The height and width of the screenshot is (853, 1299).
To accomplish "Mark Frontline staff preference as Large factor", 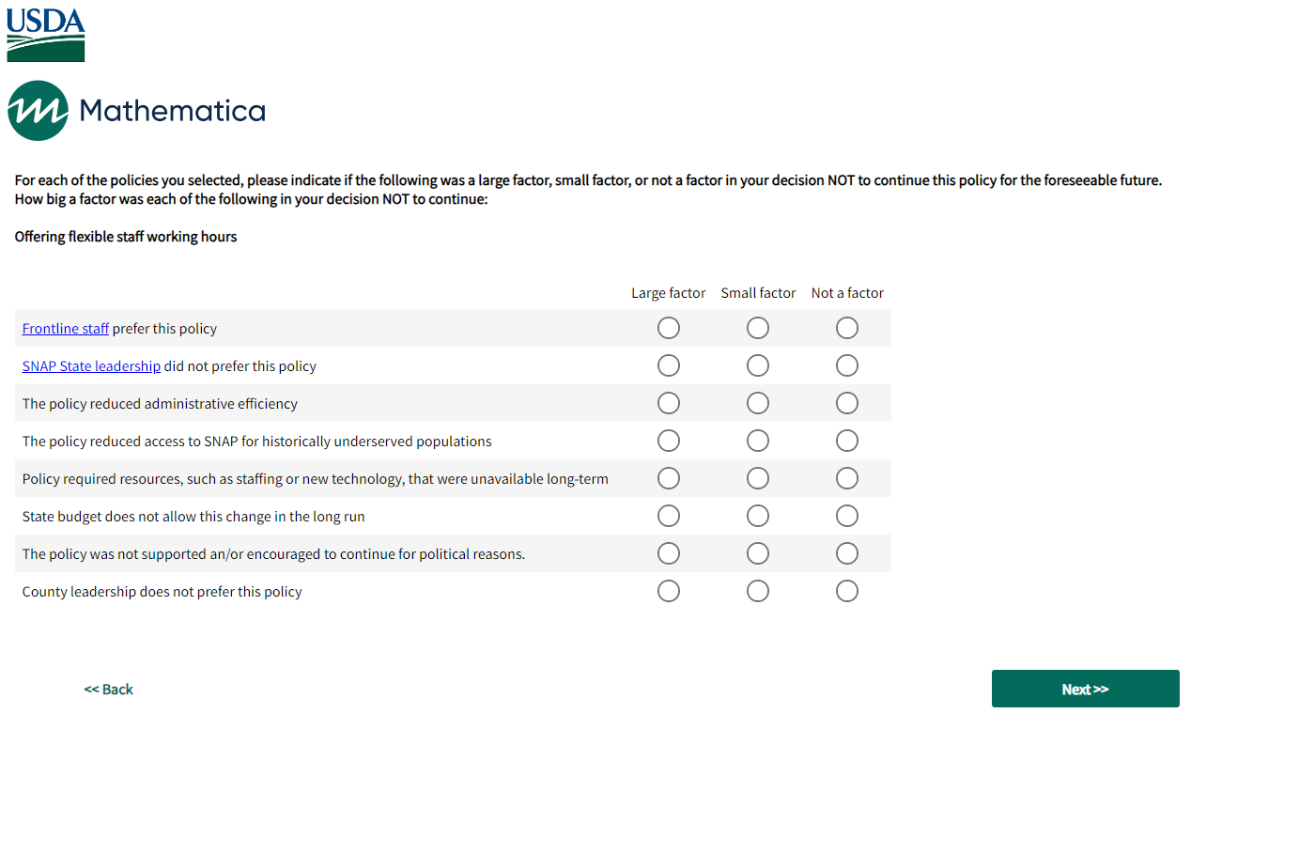I will [x=669, y=328].
